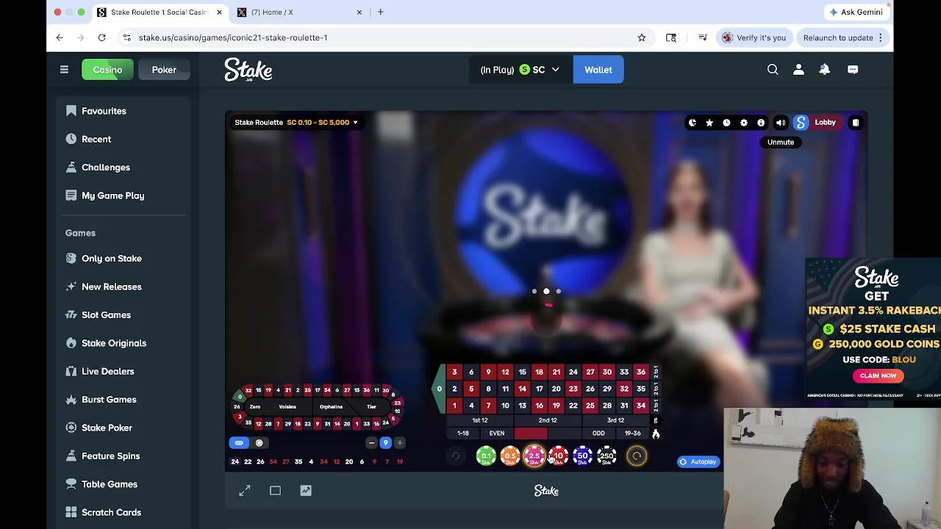Click the favourite star icon in game toolbar

point(709,123)
